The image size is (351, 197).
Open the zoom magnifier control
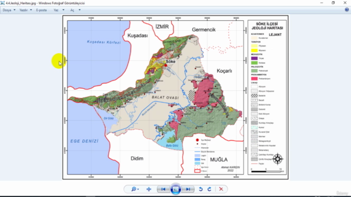[x=135, y=189]
